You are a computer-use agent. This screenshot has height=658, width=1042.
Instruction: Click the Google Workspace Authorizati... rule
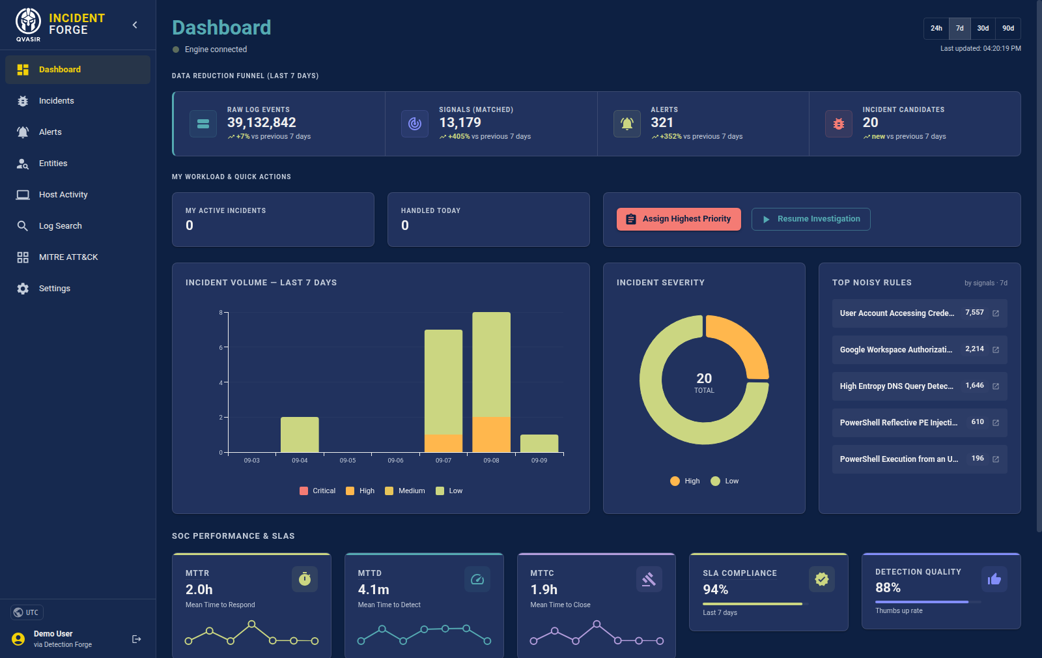(920, 350)
